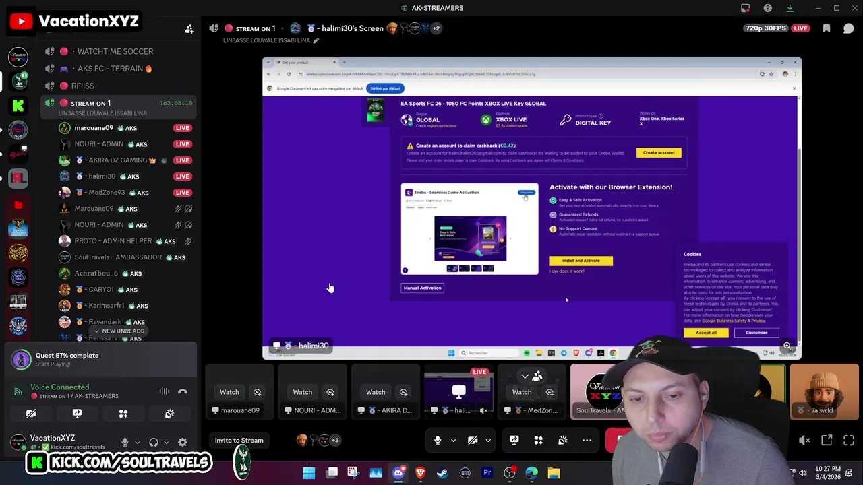The image size is (863, 485).
Task: Open the soundboard in the voice connected panel
Action: (169, 414)
